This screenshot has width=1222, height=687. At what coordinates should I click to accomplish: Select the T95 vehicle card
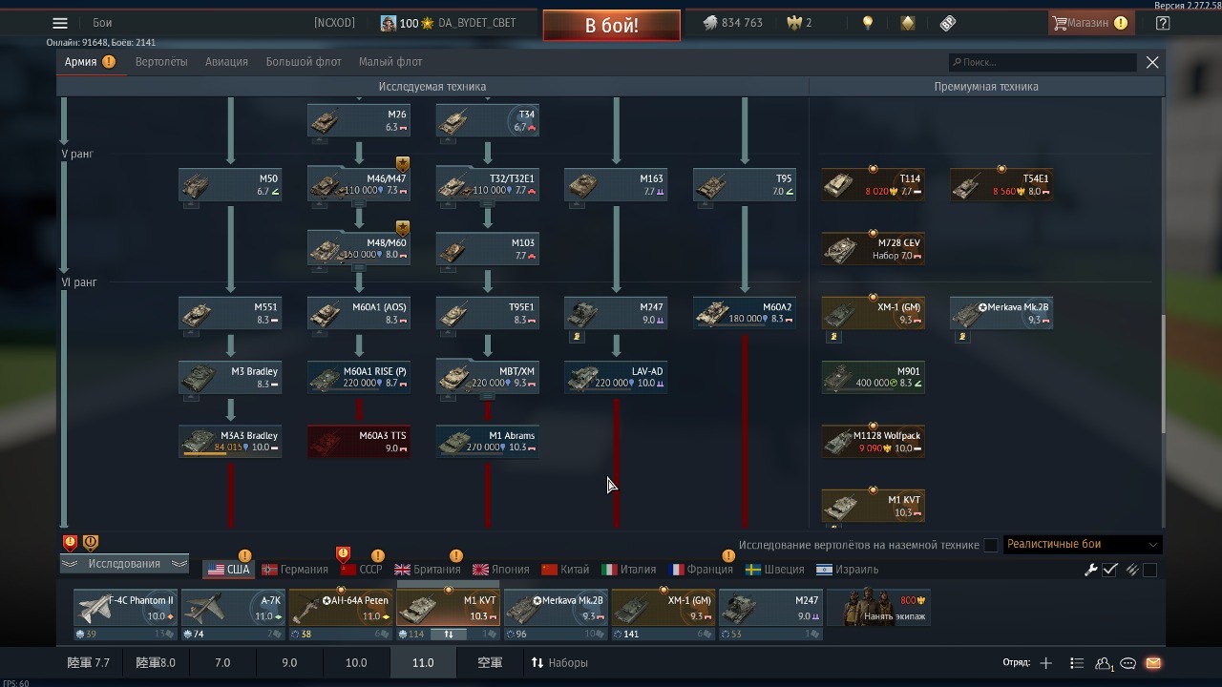coord(745,185)
